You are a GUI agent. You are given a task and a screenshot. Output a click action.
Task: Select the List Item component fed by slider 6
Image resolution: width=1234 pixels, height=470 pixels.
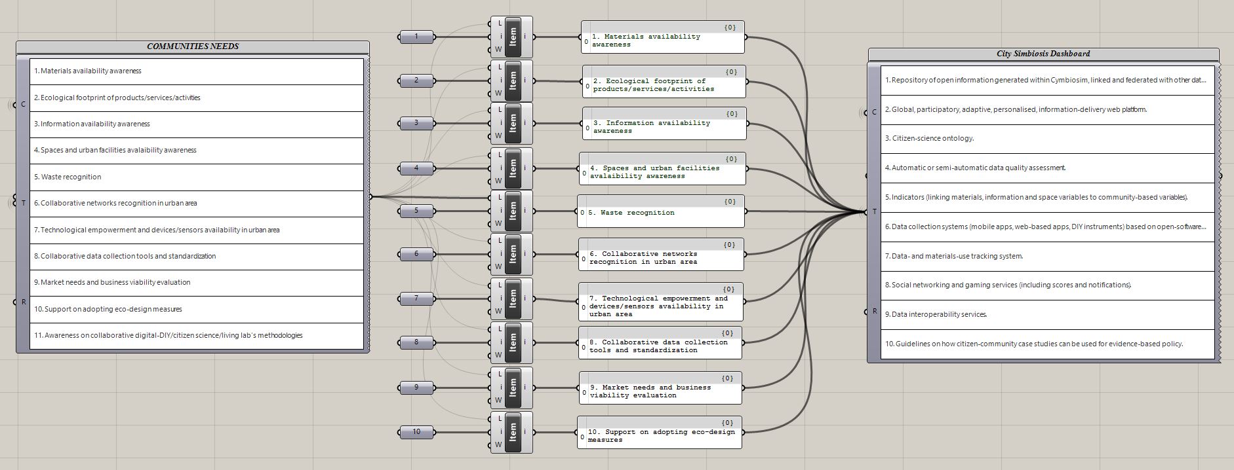click(x=512, y=254)
